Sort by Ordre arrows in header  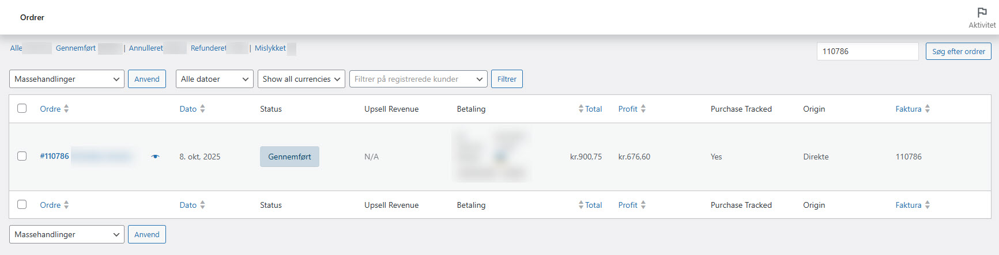(66, 109)
